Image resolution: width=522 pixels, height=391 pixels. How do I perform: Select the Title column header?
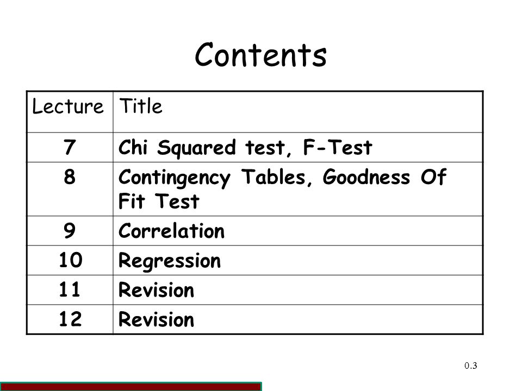(140, 106)
